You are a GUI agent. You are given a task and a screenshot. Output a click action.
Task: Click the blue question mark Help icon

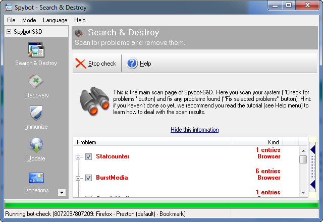pyautogui.click(x=132, y=63)
